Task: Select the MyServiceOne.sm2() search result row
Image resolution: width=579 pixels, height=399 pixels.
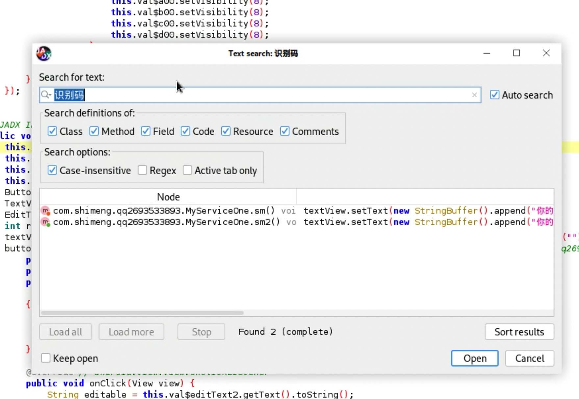Action: (x=164, y=222)
